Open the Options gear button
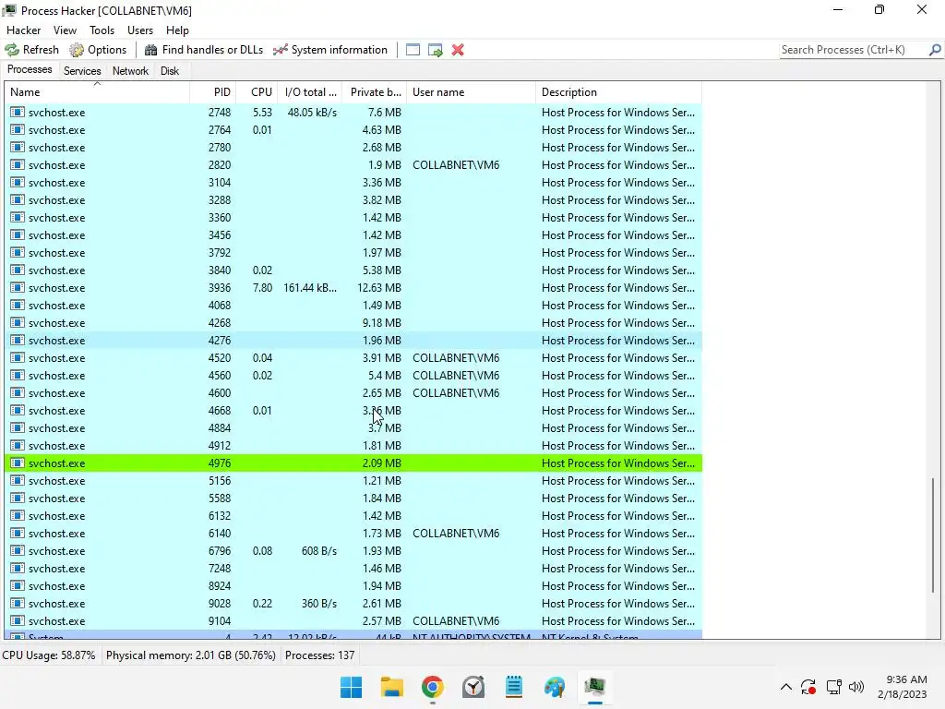945x709 pixels. pyautogui.click(x=98, y=50)
